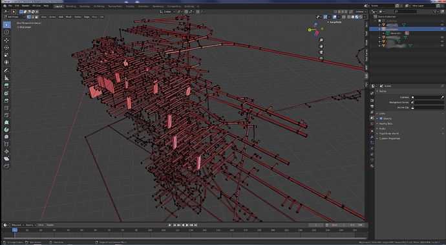This screenshot has width=446, height=245.
Task: Activate the Extrude Region tool
Action: (6, 86)
